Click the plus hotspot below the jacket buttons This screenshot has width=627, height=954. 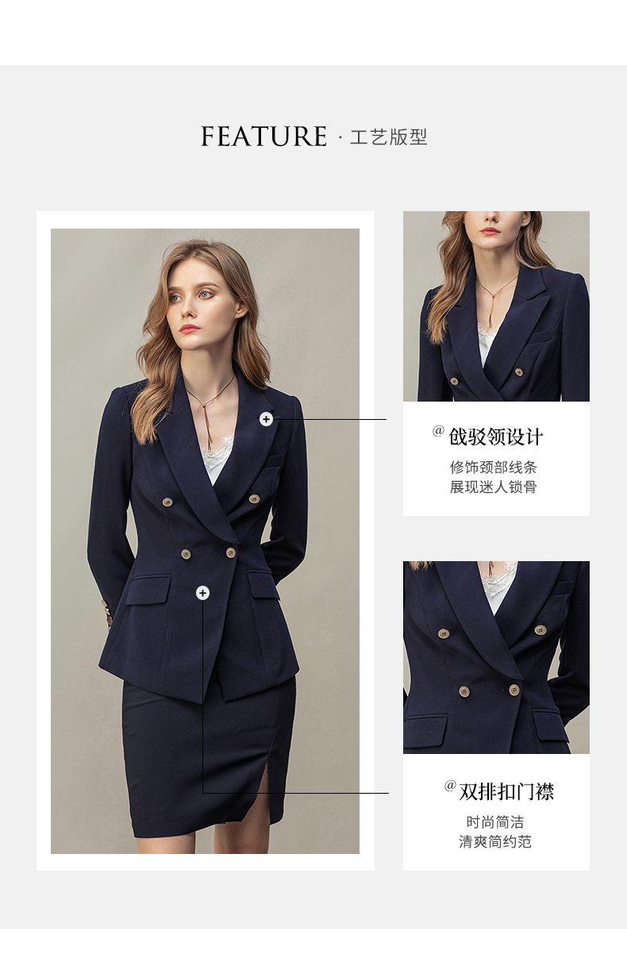202,593
